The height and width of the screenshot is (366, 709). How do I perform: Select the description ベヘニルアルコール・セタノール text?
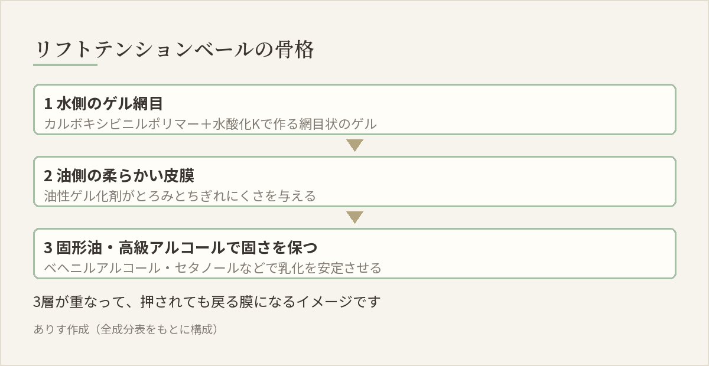click(x=213, y=268)
